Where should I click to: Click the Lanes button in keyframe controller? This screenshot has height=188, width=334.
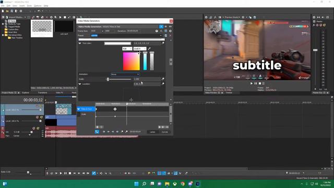[x=152, y=132]
